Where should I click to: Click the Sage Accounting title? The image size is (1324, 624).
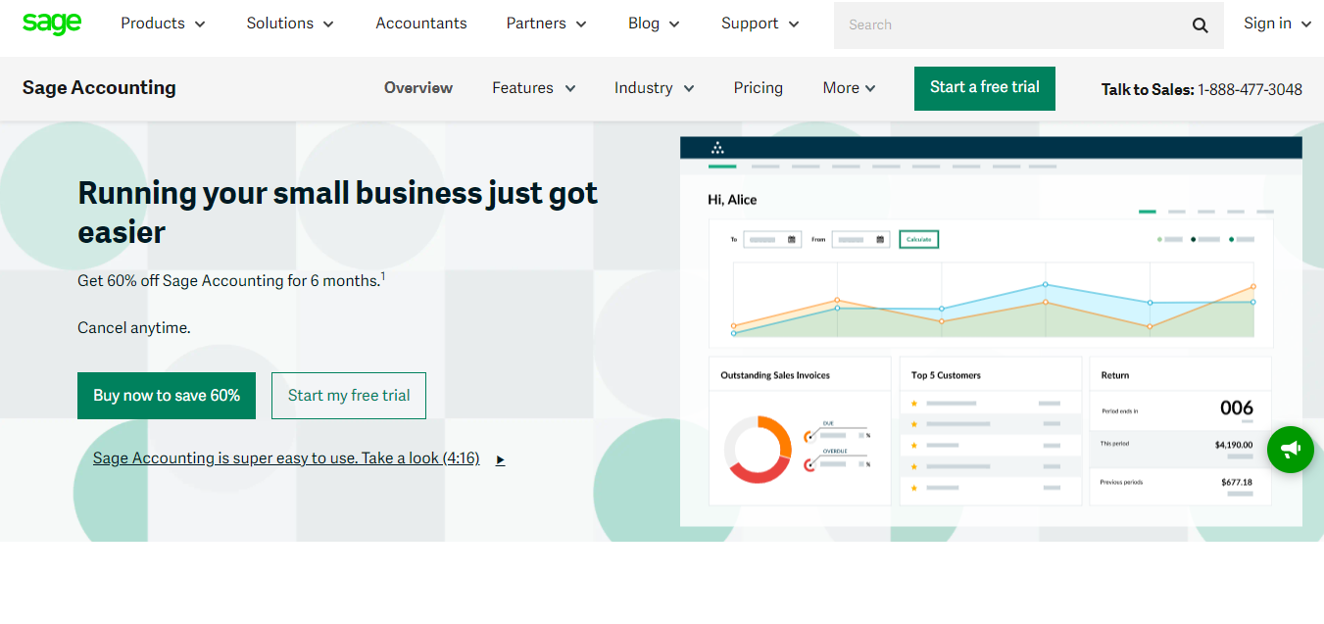pos(99,88)
